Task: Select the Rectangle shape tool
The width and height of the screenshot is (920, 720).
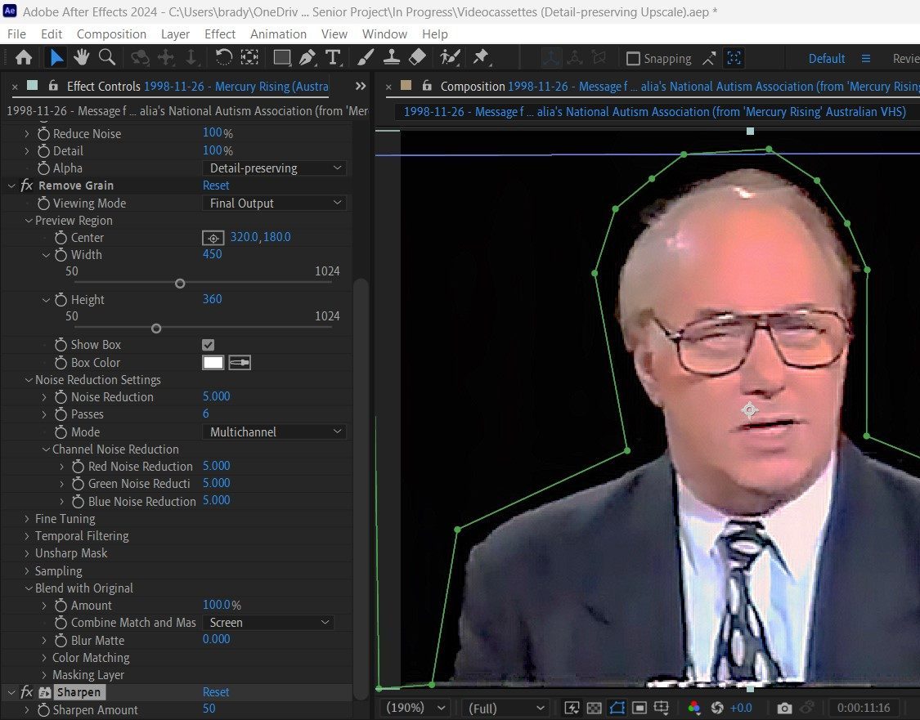Action: [282, 57]
